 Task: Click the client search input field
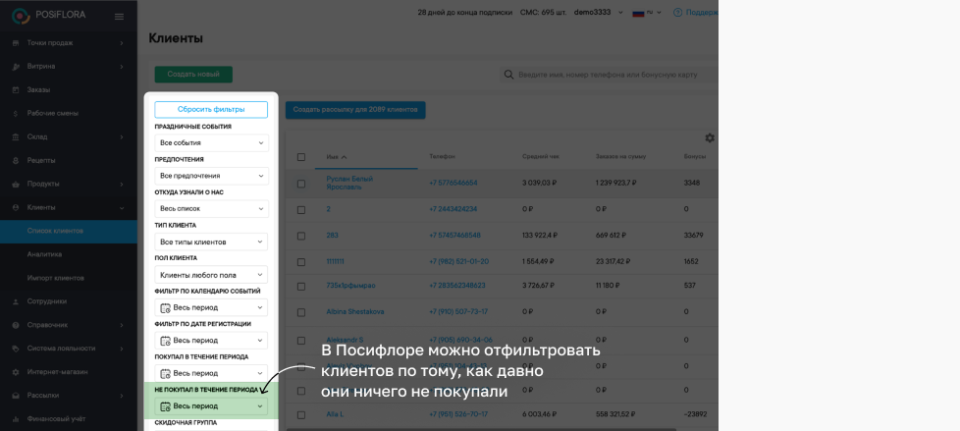609,75
